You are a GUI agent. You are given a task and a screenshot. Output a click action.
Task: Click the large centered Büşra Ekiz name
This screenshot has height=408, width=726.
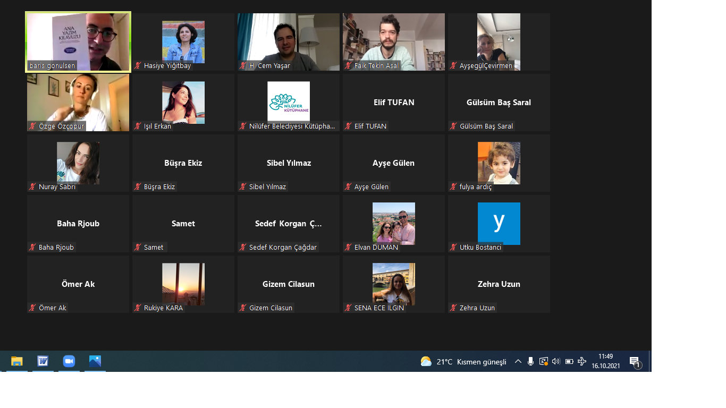(183, 163)
